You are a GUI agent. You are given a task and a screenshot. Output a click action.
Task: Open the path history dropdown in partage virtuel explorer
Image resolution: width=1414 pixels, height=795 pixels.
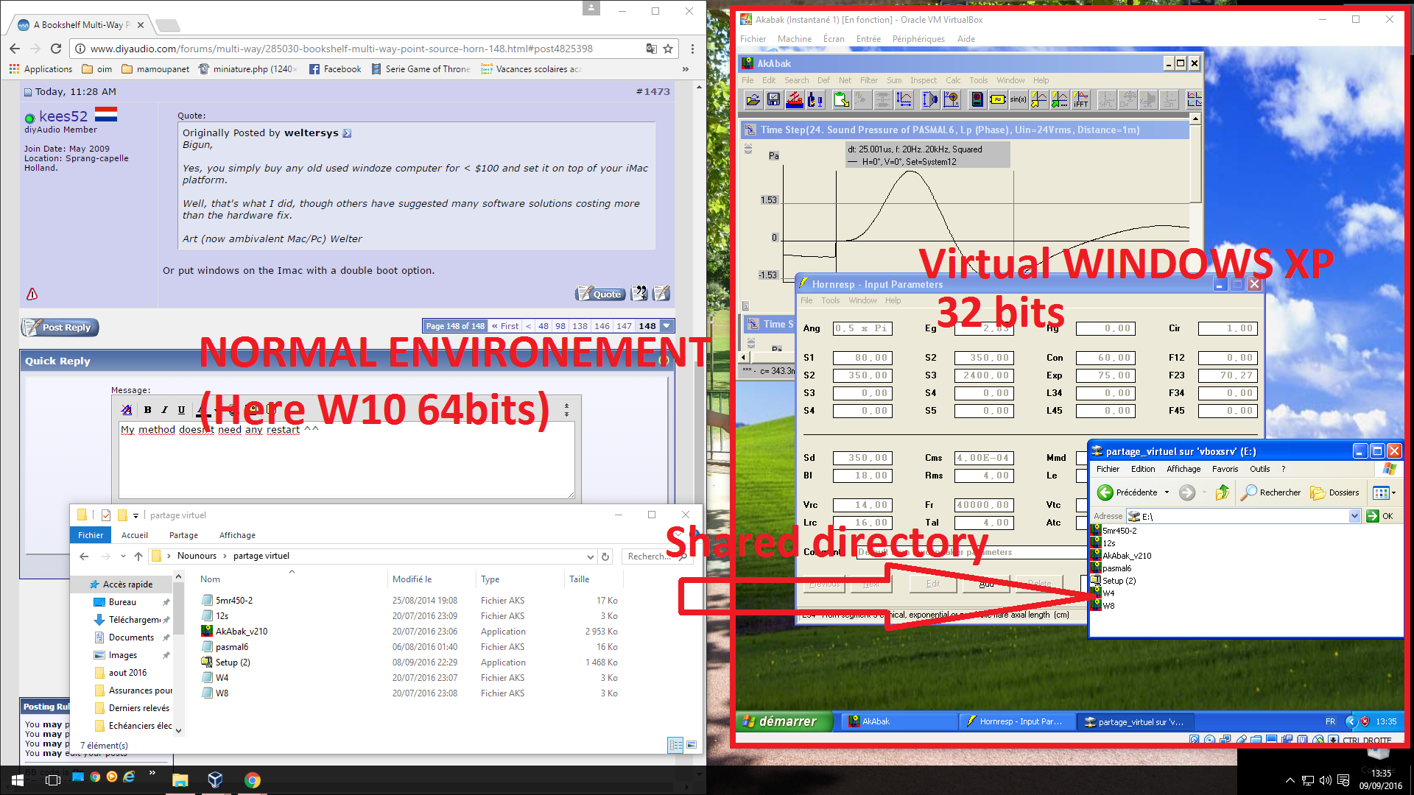pyautogui.click(x=590, y=556)
